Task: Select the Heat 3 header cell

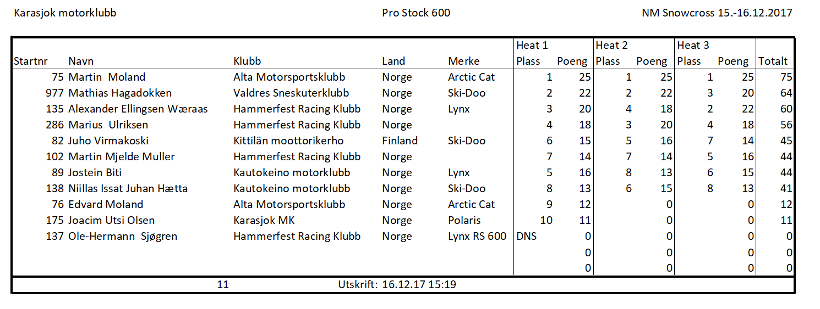Action: [x=693, y=46]
